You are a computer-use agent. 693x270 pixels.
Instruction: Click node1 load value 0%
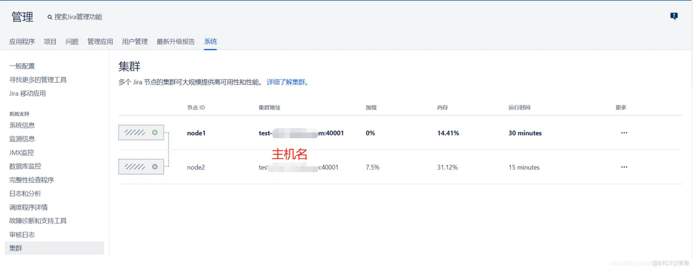tap(370, 132)
